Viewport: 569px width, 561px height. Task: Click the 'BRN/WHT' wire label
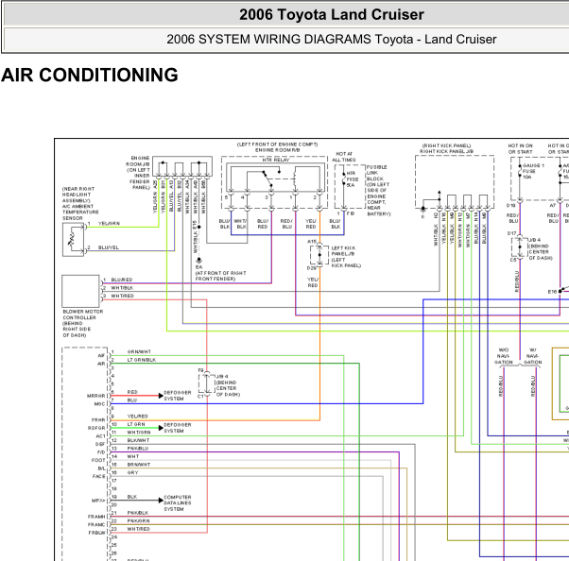click(x=139, y=465)
